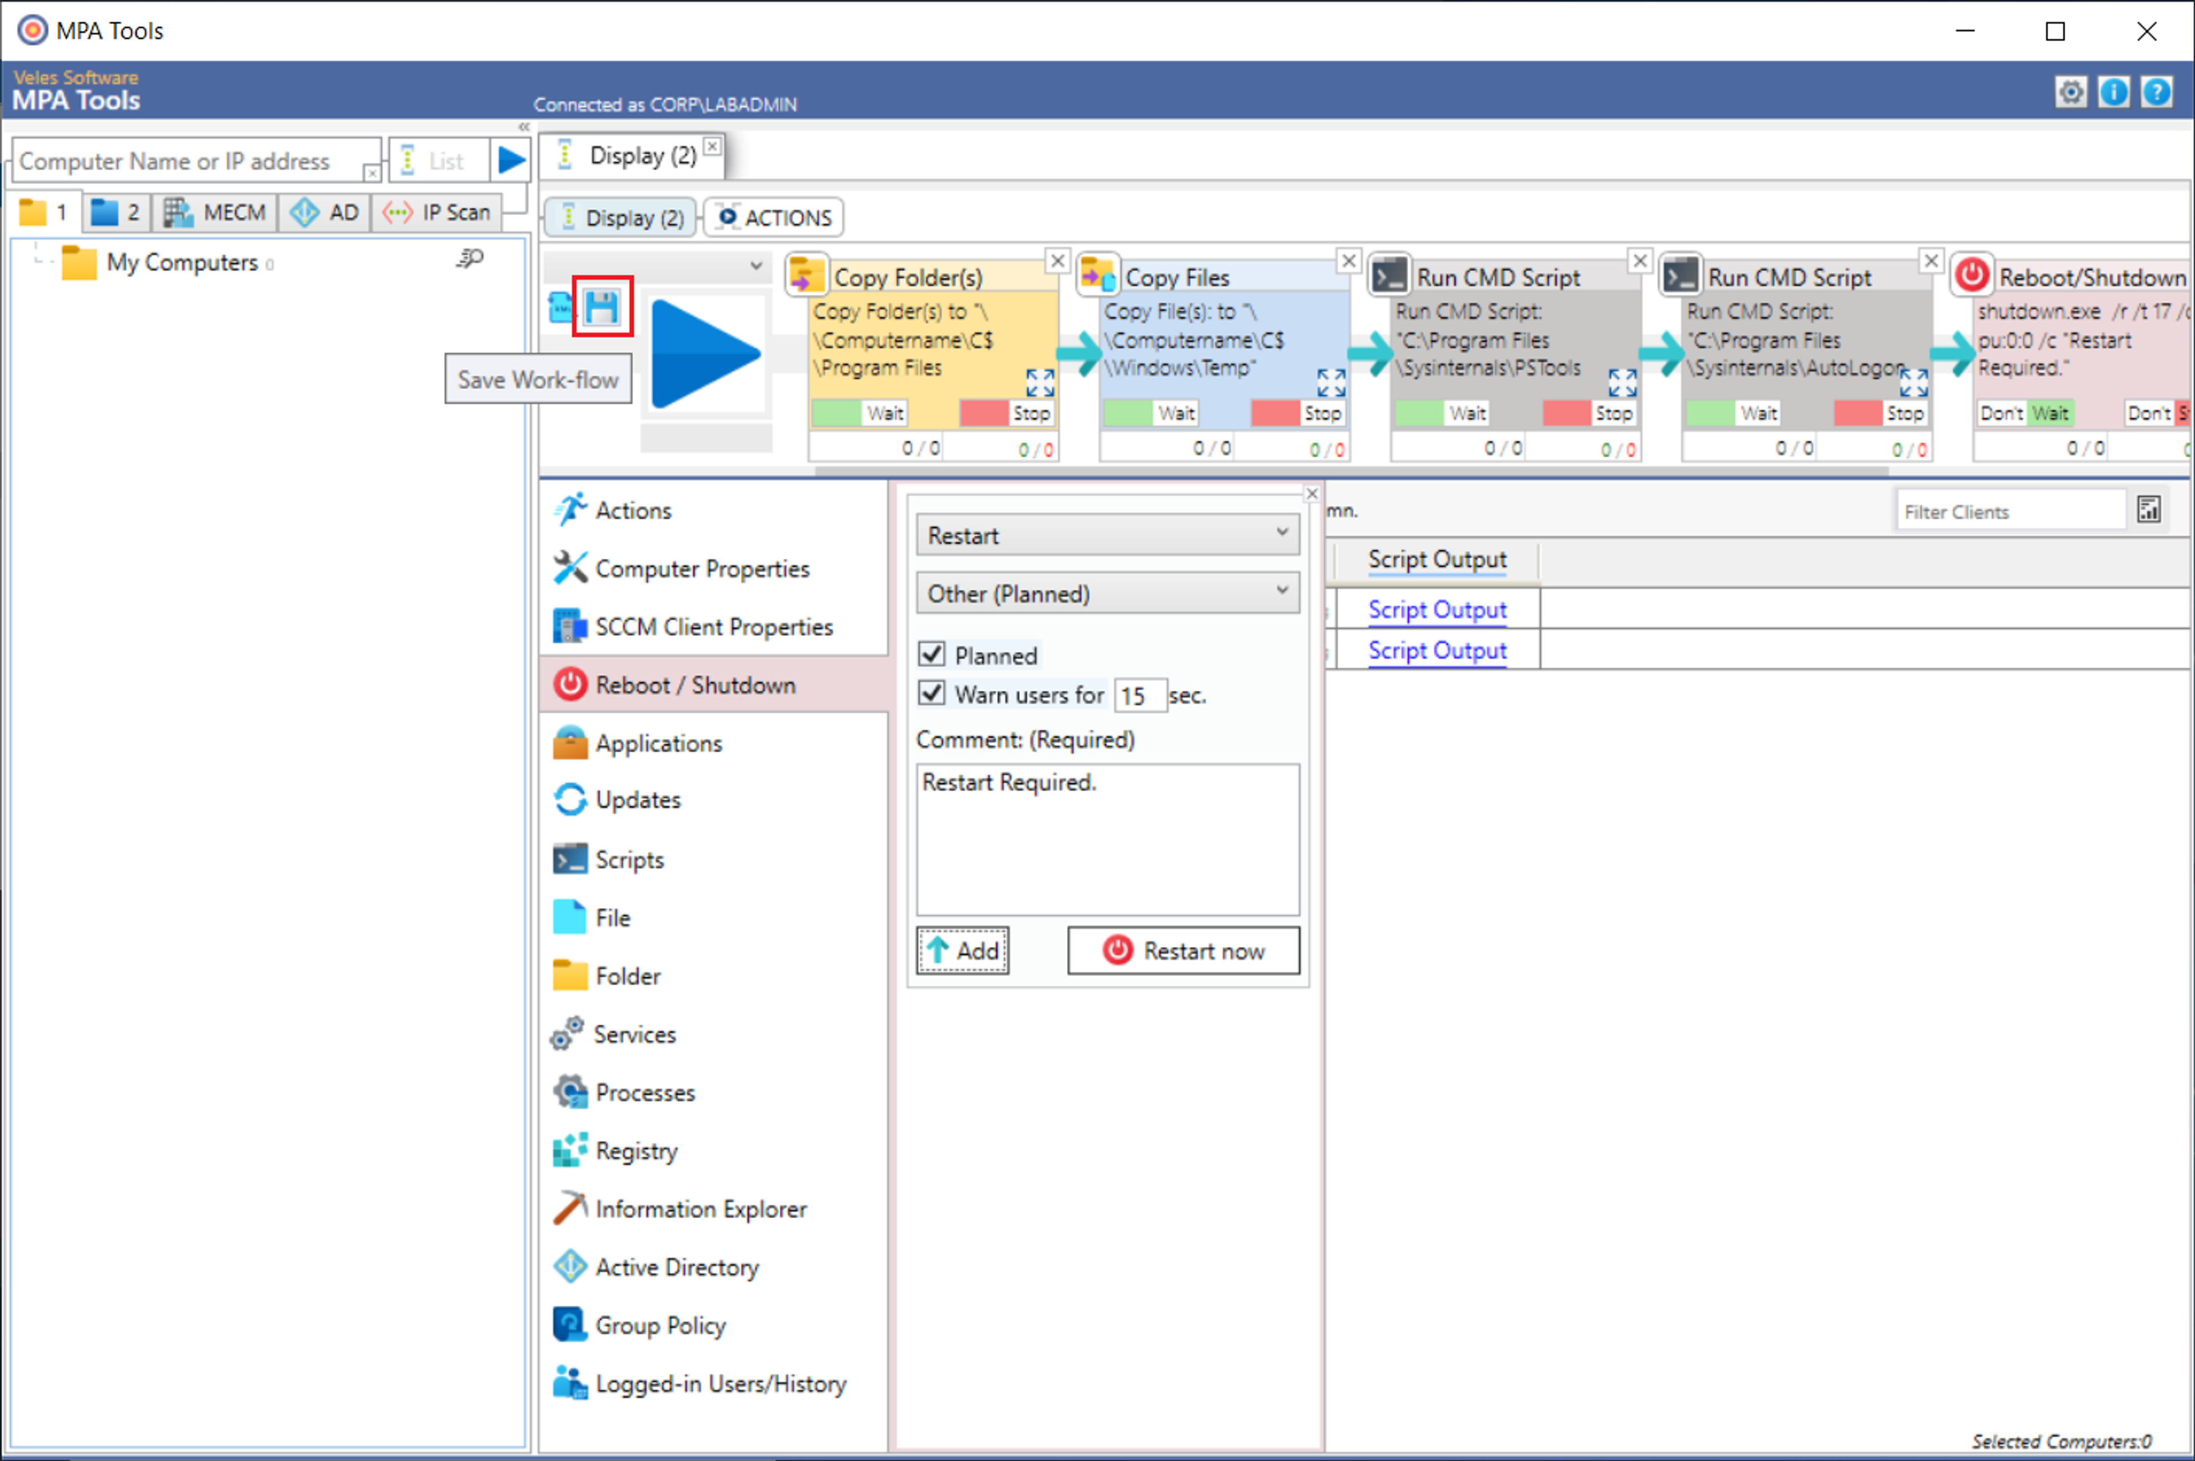Close the Display (2) tab
2195x1461 pixels.
[x=712, y=146]
